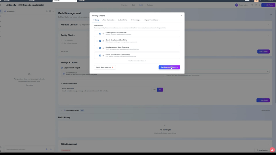Expand the Advanced Build section
This screenshot has height=155, width=276.
tap(62, 110)
